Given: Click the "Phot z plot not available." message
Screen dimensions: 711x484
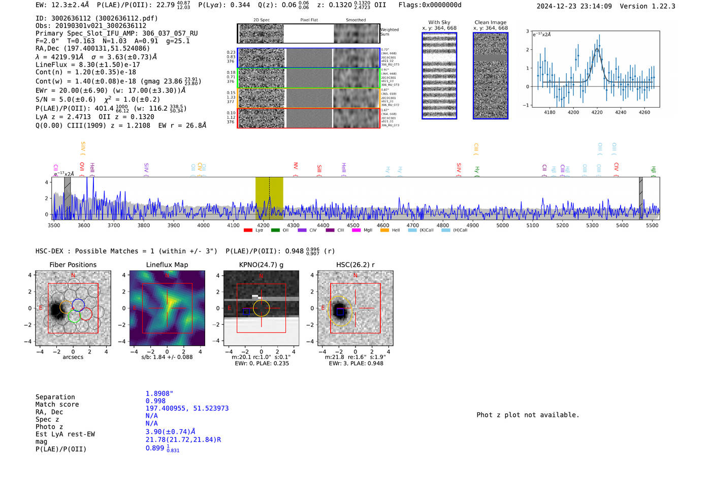Looking at the screenshot, I should [528, 415].
